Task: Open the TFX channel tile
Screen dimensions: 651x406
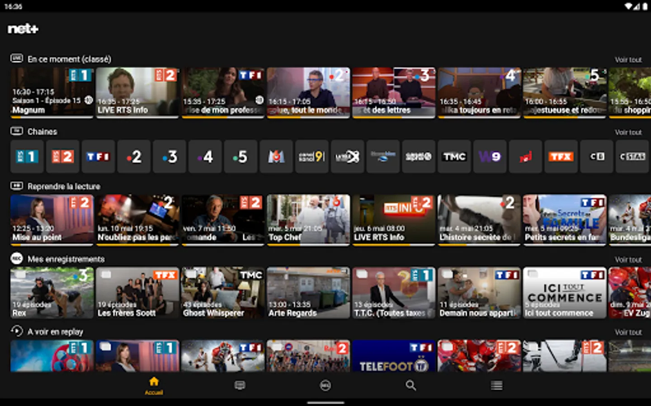Action: pos(561,157)
